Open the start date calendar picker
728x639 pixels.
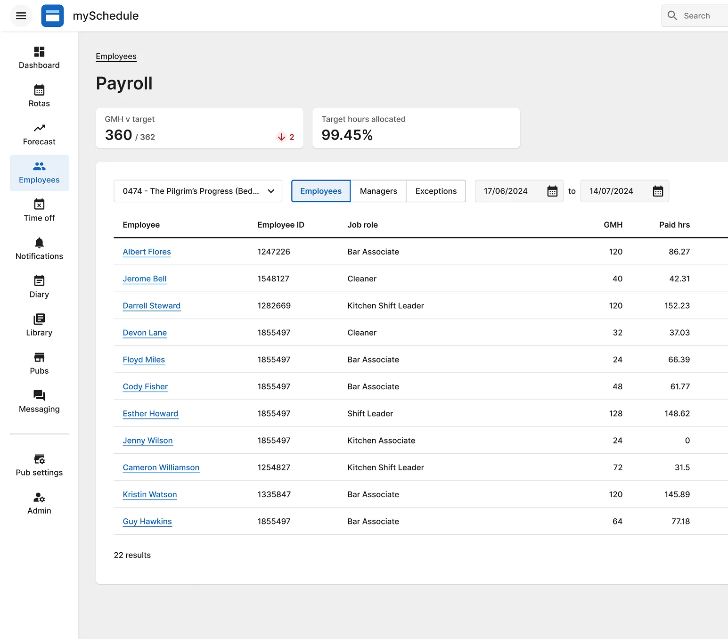click(552, 191)
